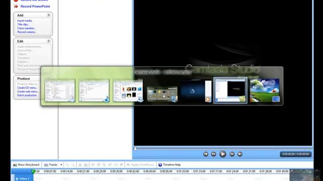Click Produce video as in Produce panel
Image resolution: width=323 pixels, height=181 pixels.
[27, 84]
